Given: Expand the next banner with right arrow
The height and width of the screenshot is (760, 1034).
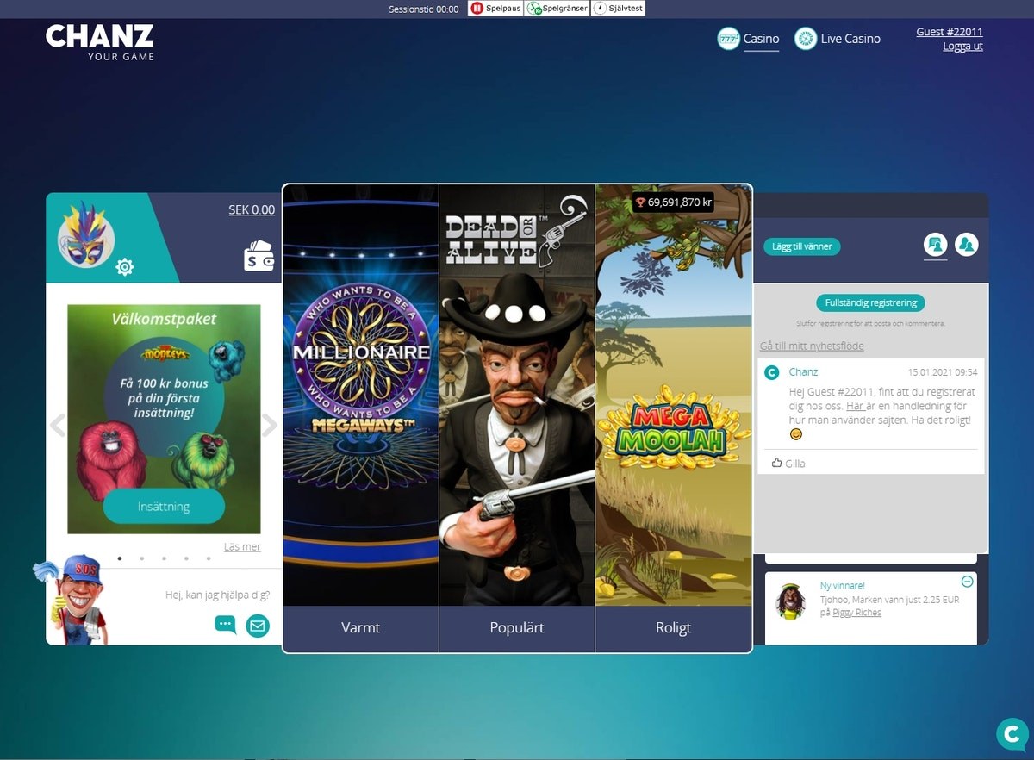Looking at the screenshot, I should (270, 424).
